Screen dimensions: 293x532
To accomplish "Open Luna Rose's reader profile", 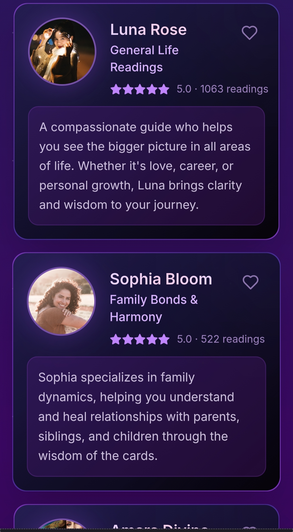I will (x=148, y=30).
